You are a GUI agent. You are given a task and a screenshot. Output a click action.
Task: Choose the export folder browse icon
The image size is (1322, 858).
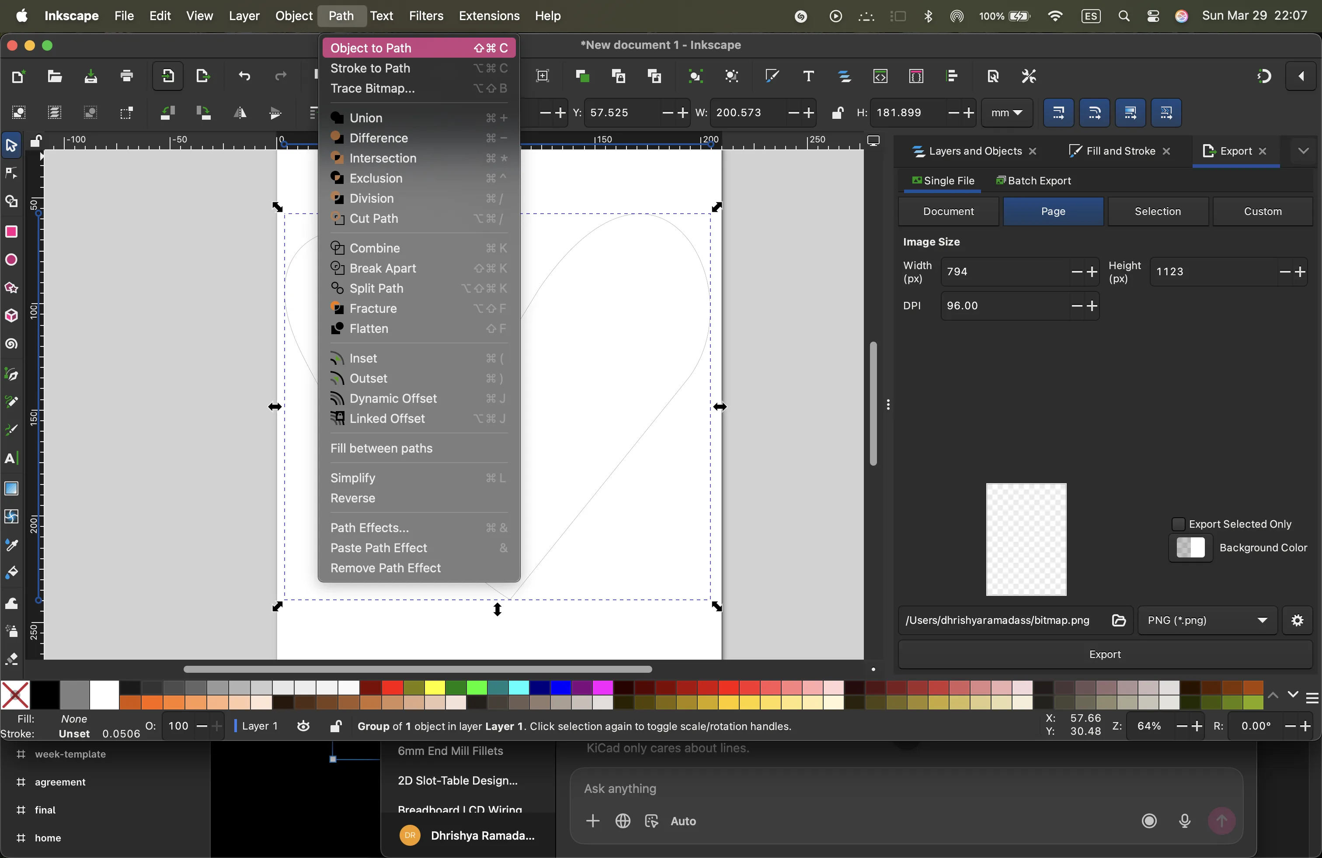click(1119, 620)
